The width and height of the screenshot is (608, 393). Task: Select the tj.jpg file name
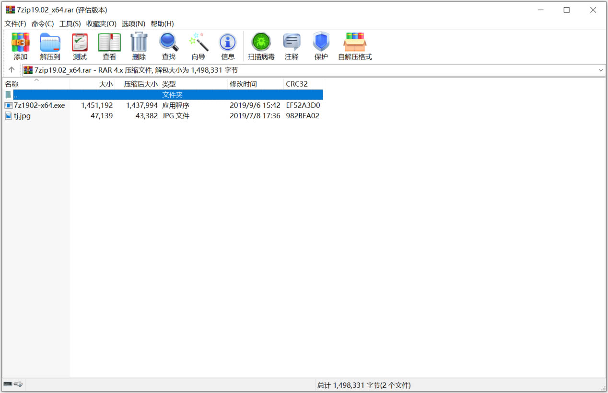tap(22, 116)
